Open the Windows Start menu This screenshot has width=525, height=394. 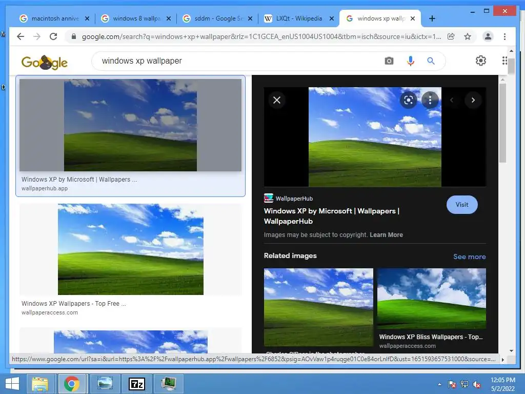(x=12, y=384)
